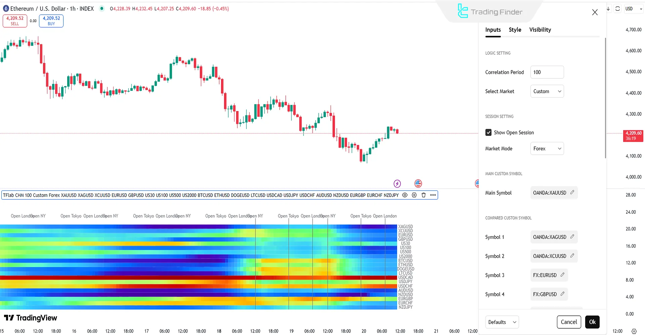Image resolution: width=645 pixels, height=335 pixels.
Task: Uncheck the Show Open Session checkbox
Action: click(488, 132)
